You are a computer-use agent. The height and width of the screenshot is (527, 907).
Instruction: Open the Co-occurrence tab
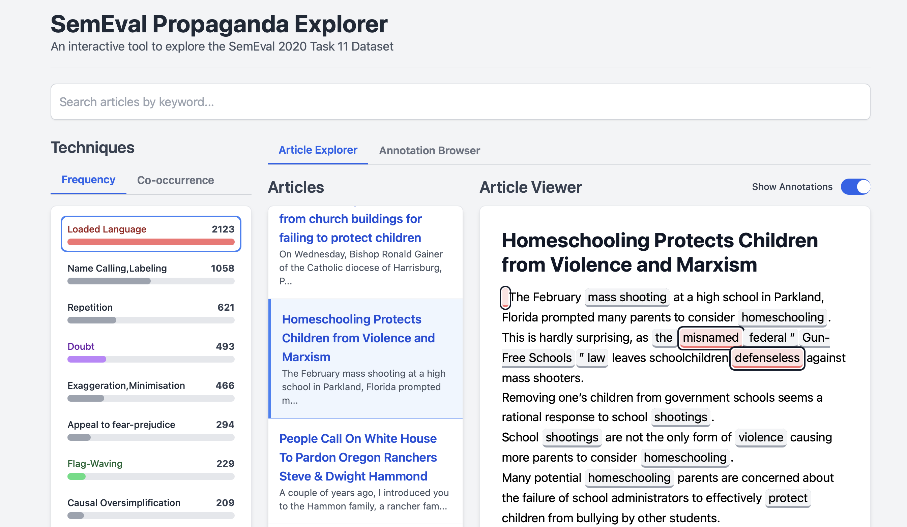(175, 180)
